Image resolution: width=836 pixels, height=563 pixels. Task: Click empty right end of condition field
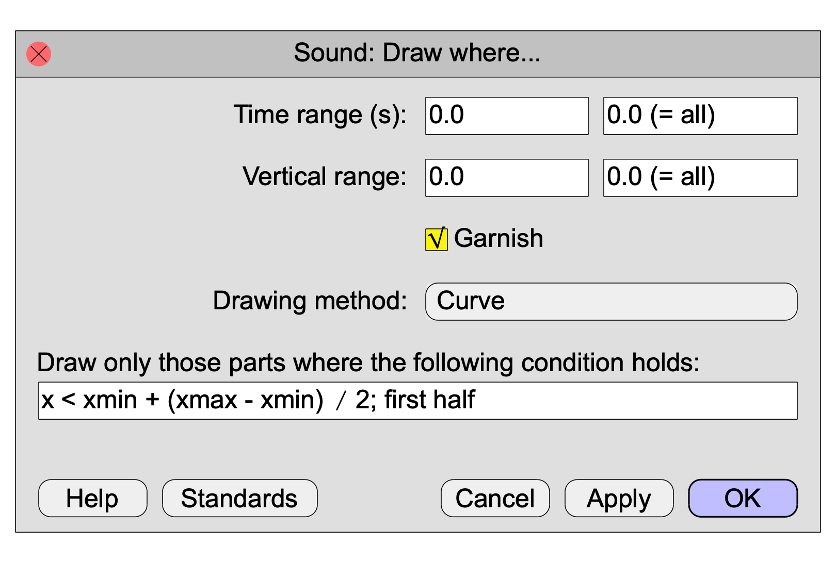click(x=671, y=401)
